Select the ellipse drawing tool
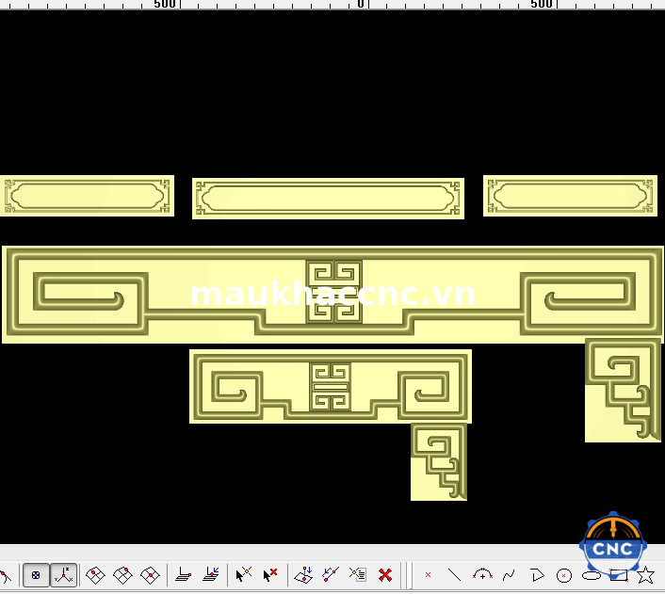Image resolution: width=665 pixels, height=594 pixels. point(592,576)
